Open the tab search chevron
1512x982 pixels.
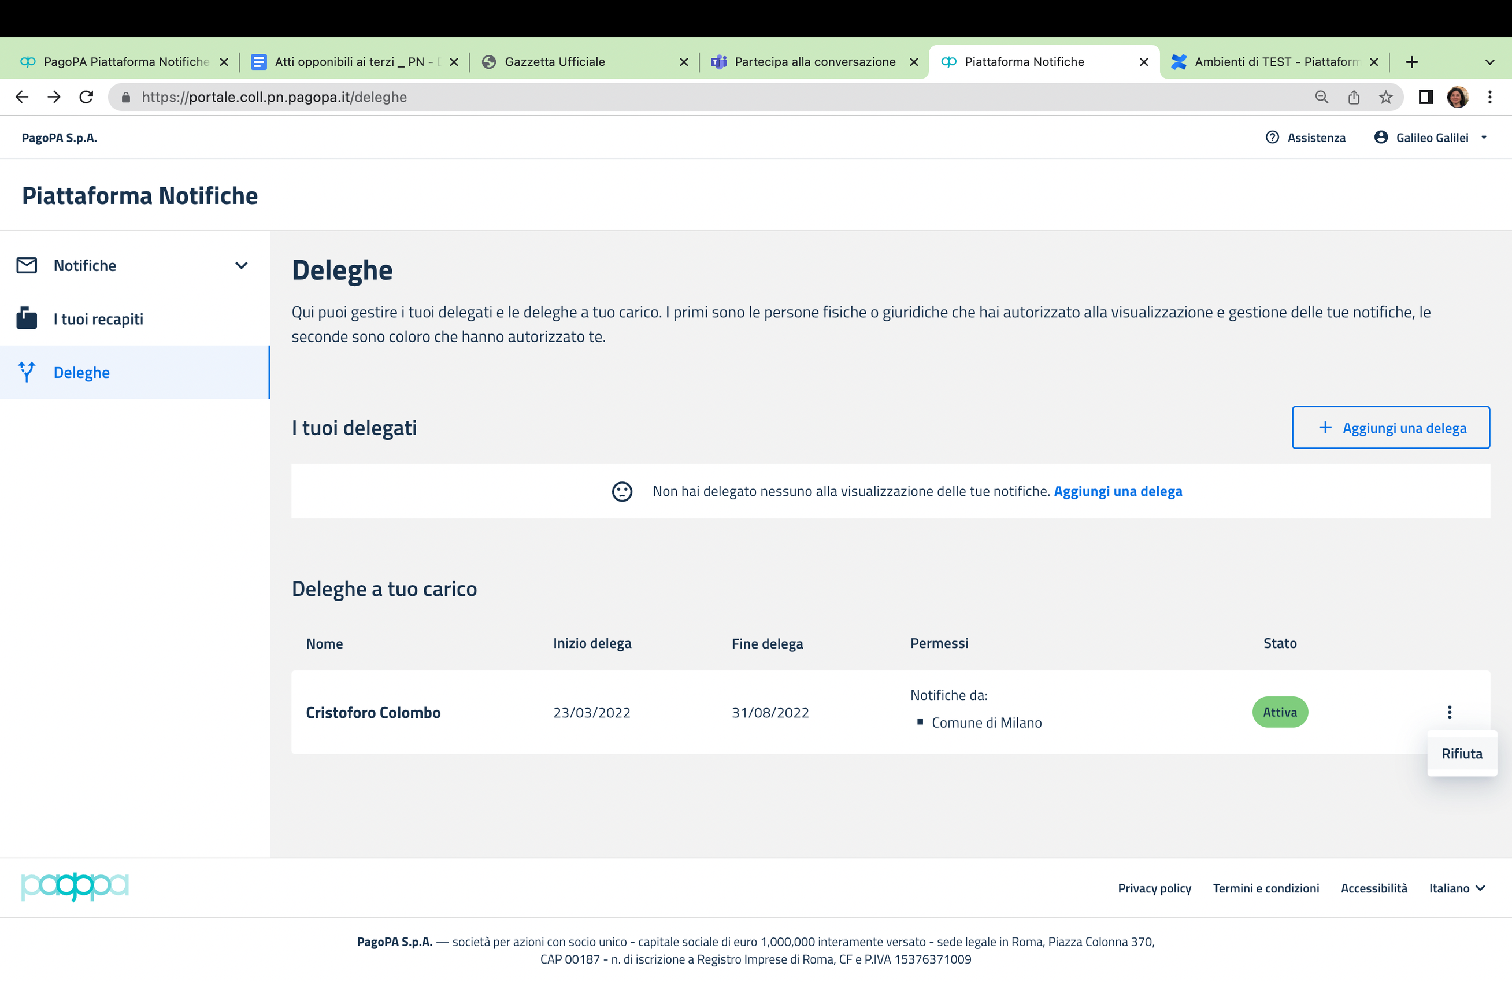(x=1489, y=62)
